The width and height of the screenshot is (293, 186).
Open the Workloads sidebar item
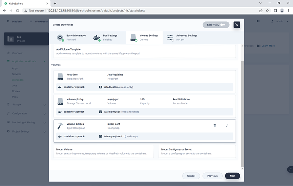18,80
